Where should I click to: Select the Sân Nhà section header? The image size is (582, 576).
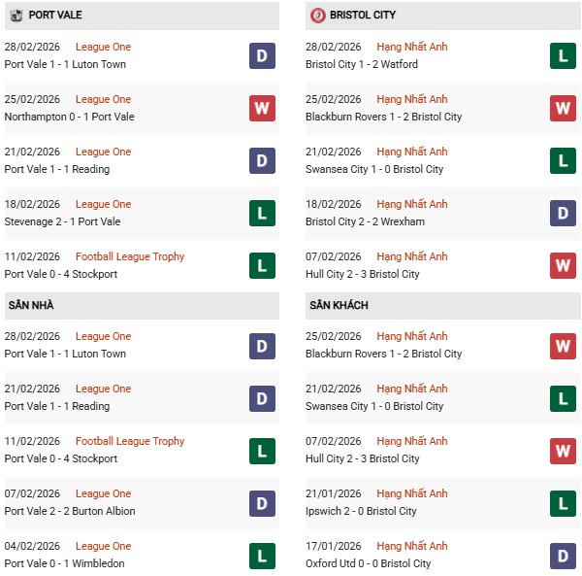tap(32, 305)
